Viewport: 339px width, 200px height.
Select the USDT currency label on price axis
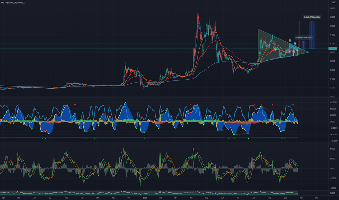coord(334,3)
